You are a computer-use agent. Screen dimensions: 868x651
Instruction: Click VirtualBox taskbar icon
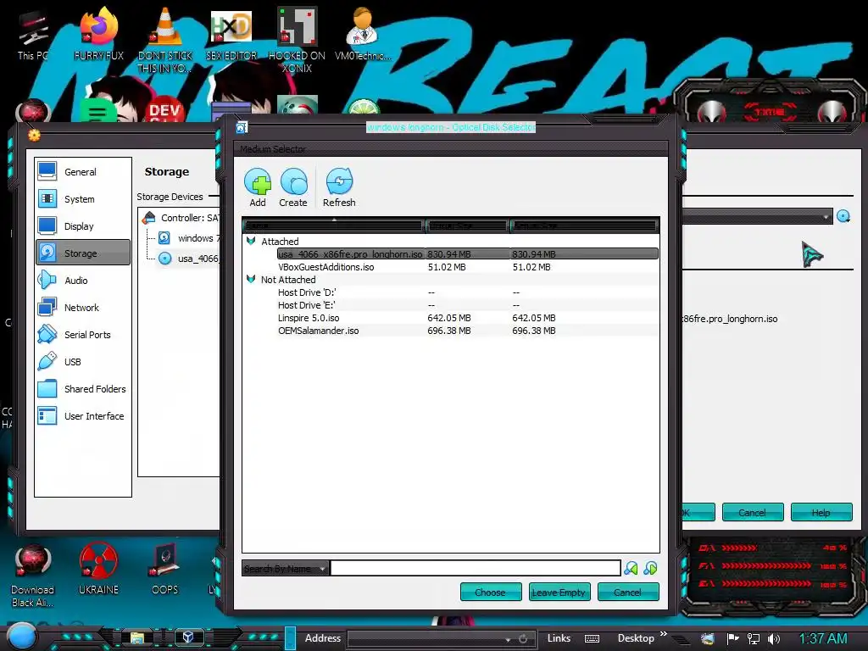click(188, 637)
